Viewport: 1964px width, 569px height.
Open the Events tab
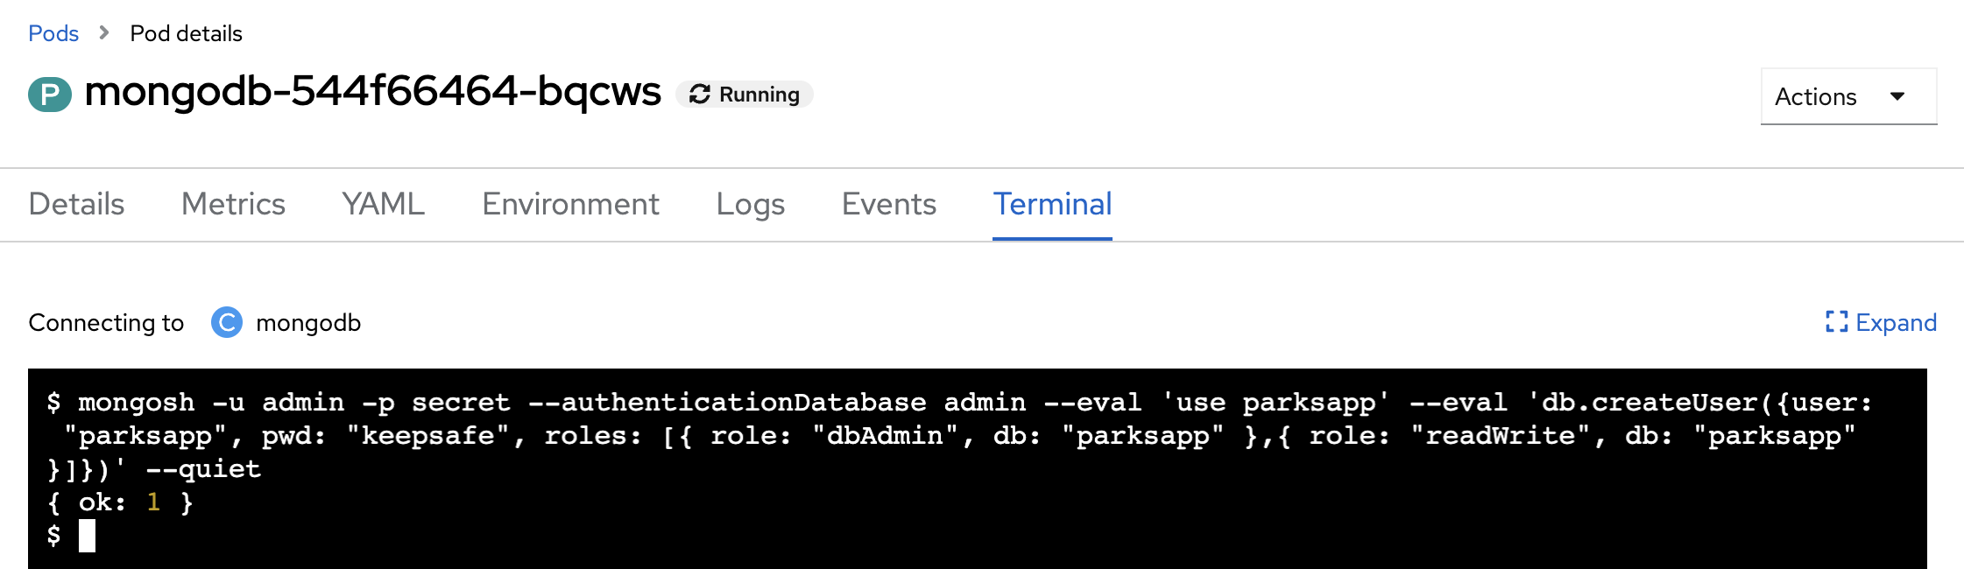click(888, 204)
